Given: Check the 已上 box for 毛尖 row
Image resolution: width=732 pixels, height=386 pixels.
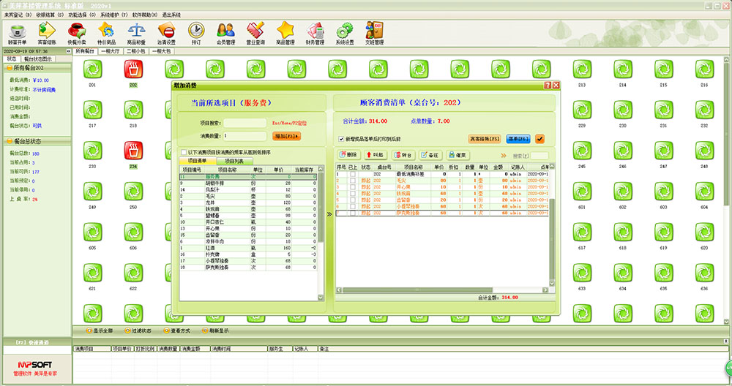Looking at the screenshot, I should [x=352, y=181].
